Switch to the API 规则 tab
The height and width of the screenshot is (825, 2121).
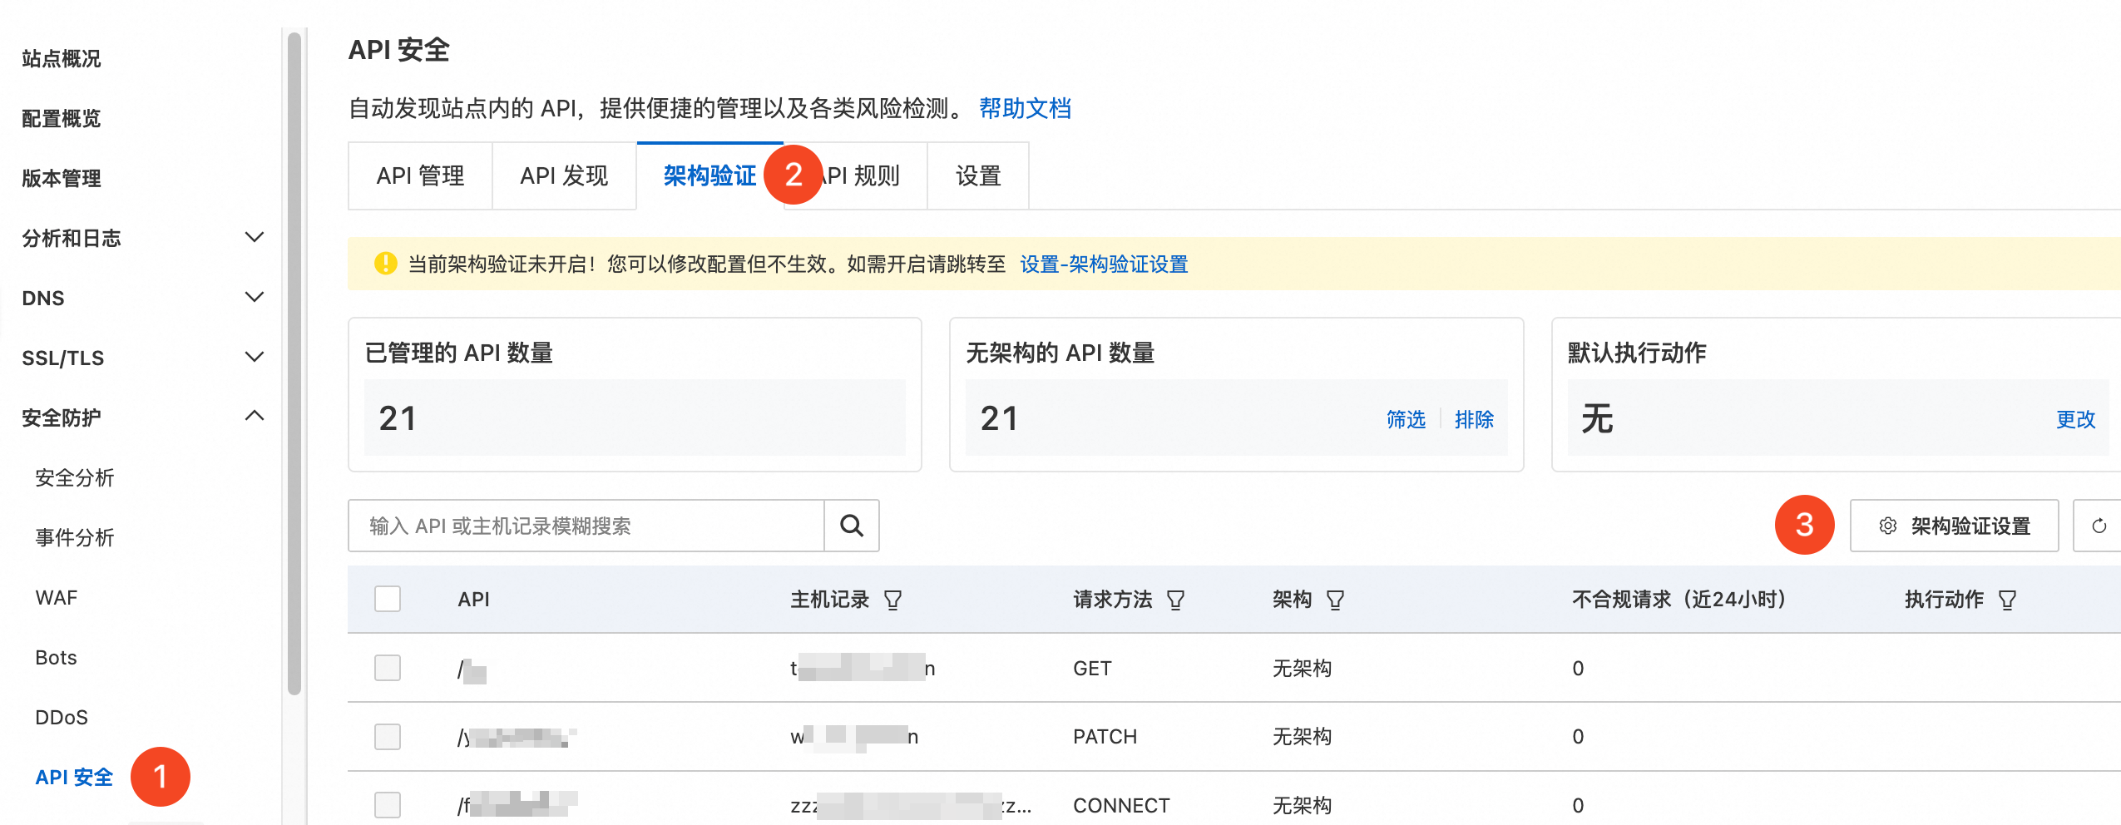pos(857,175)
